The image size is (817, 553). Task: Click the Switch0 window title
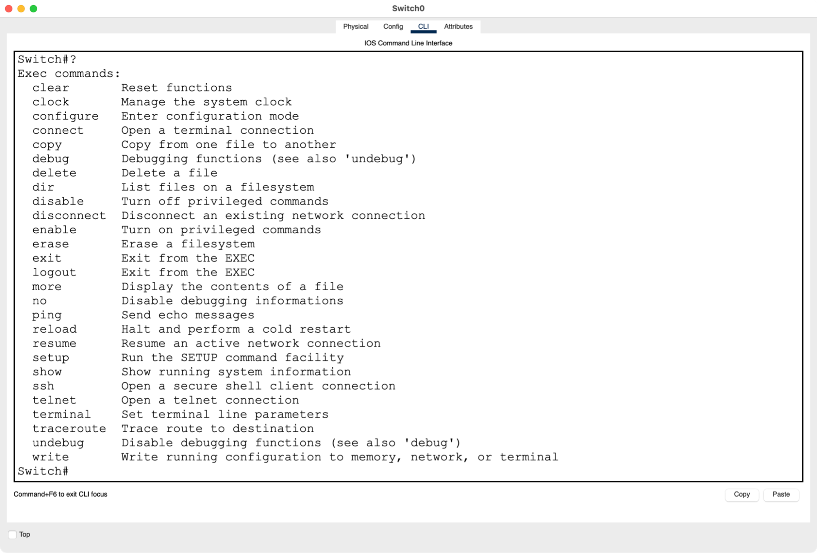[x=408, y=8]
